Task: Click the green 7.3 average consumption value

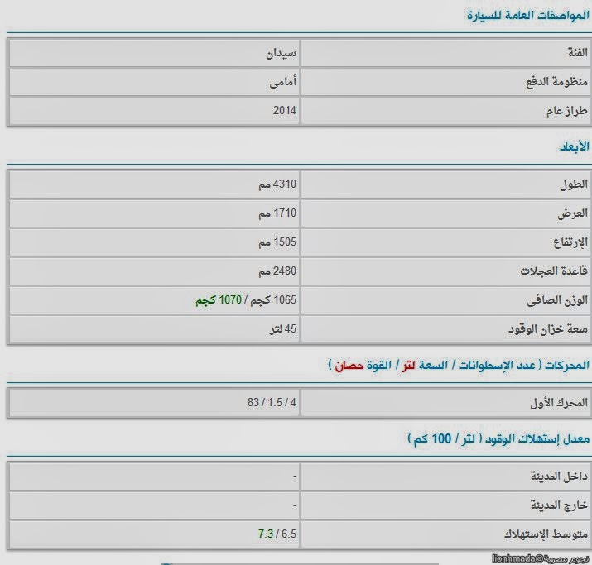Action: pos(265,534)
